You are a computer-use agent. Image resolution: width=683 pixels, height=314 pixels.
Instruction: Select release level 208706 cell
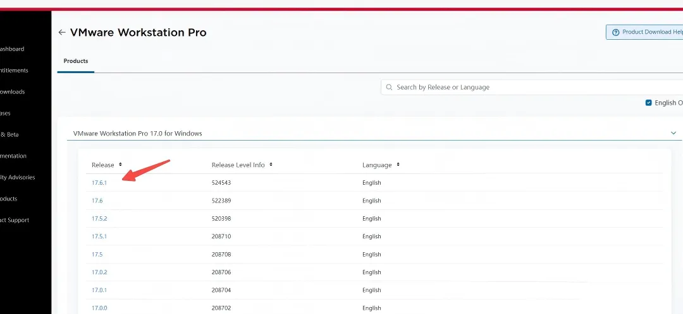click(x=221, y=272)
